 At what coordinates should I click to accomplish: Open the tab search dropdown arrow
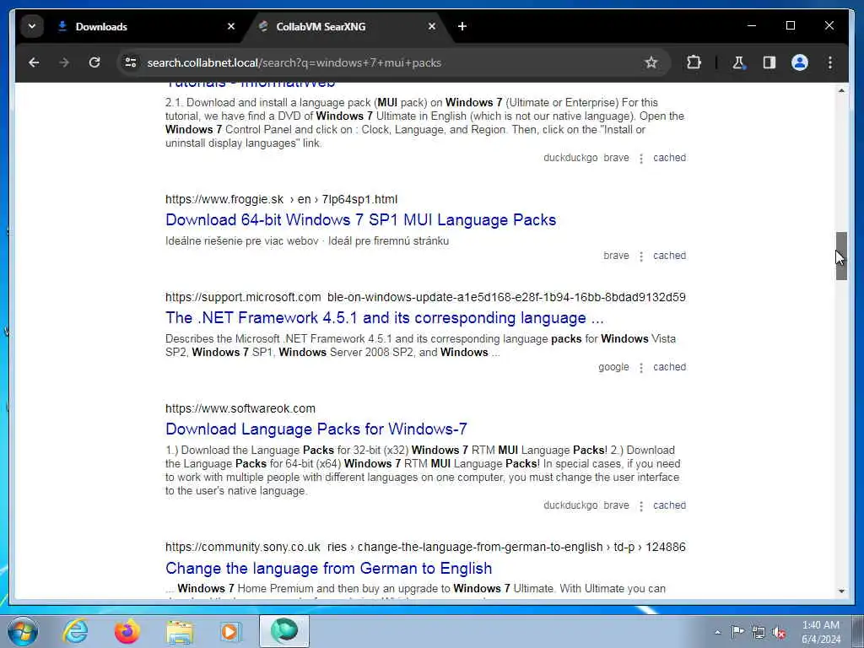pyautogui.click(x=32, y=26)
